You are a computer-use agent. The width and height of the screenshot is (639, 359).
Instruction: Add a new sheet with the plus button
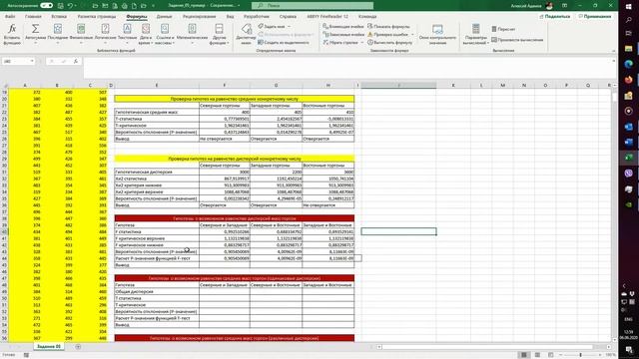(78, 347)
